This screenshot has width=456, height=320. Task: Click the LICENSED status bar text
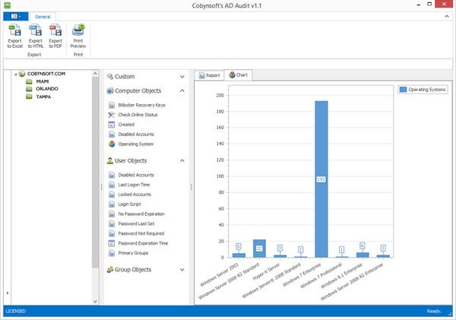point(16,312)
